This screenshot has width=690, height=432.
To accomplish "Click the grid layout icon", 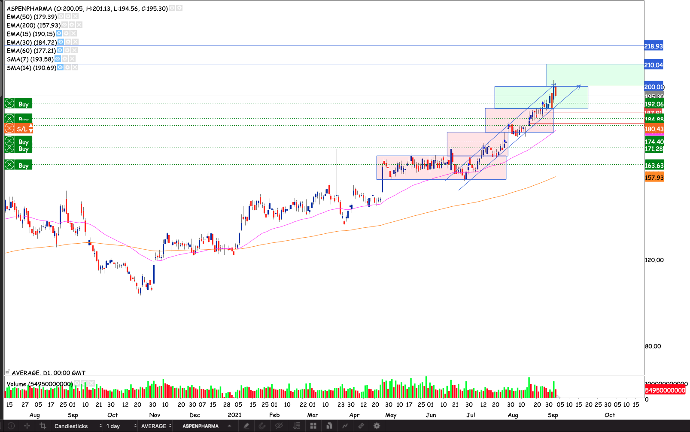I will tap(313, 426).
